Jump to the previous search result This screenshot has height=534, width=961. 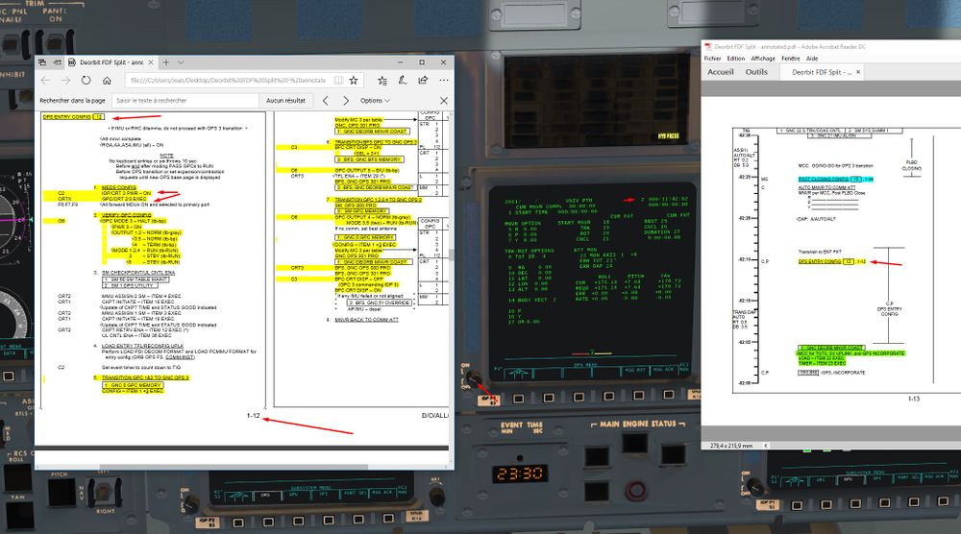click(x=326, y=101)
